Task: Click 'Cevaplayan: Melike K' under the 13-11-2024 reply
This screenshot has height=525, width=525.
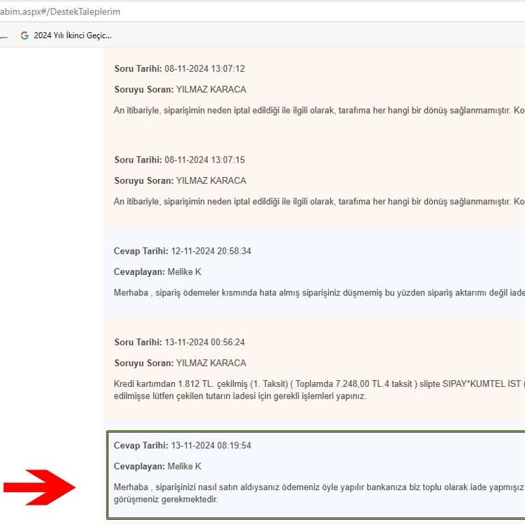Action: tap(157, 466)
